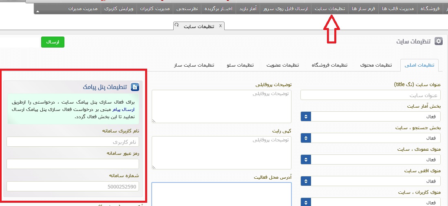Screen dimensions: 448x206
Task: Reload the تنظیمات سایت tab via refresh icon
Action: coord(177,25)
